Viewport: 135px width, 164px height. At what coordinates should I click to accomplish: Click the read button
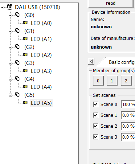(111, 3)
